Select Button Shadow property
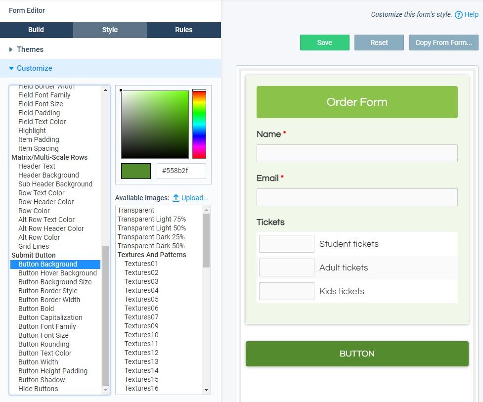The width and height of the screenshot is (483, 402). coord(42,380)
